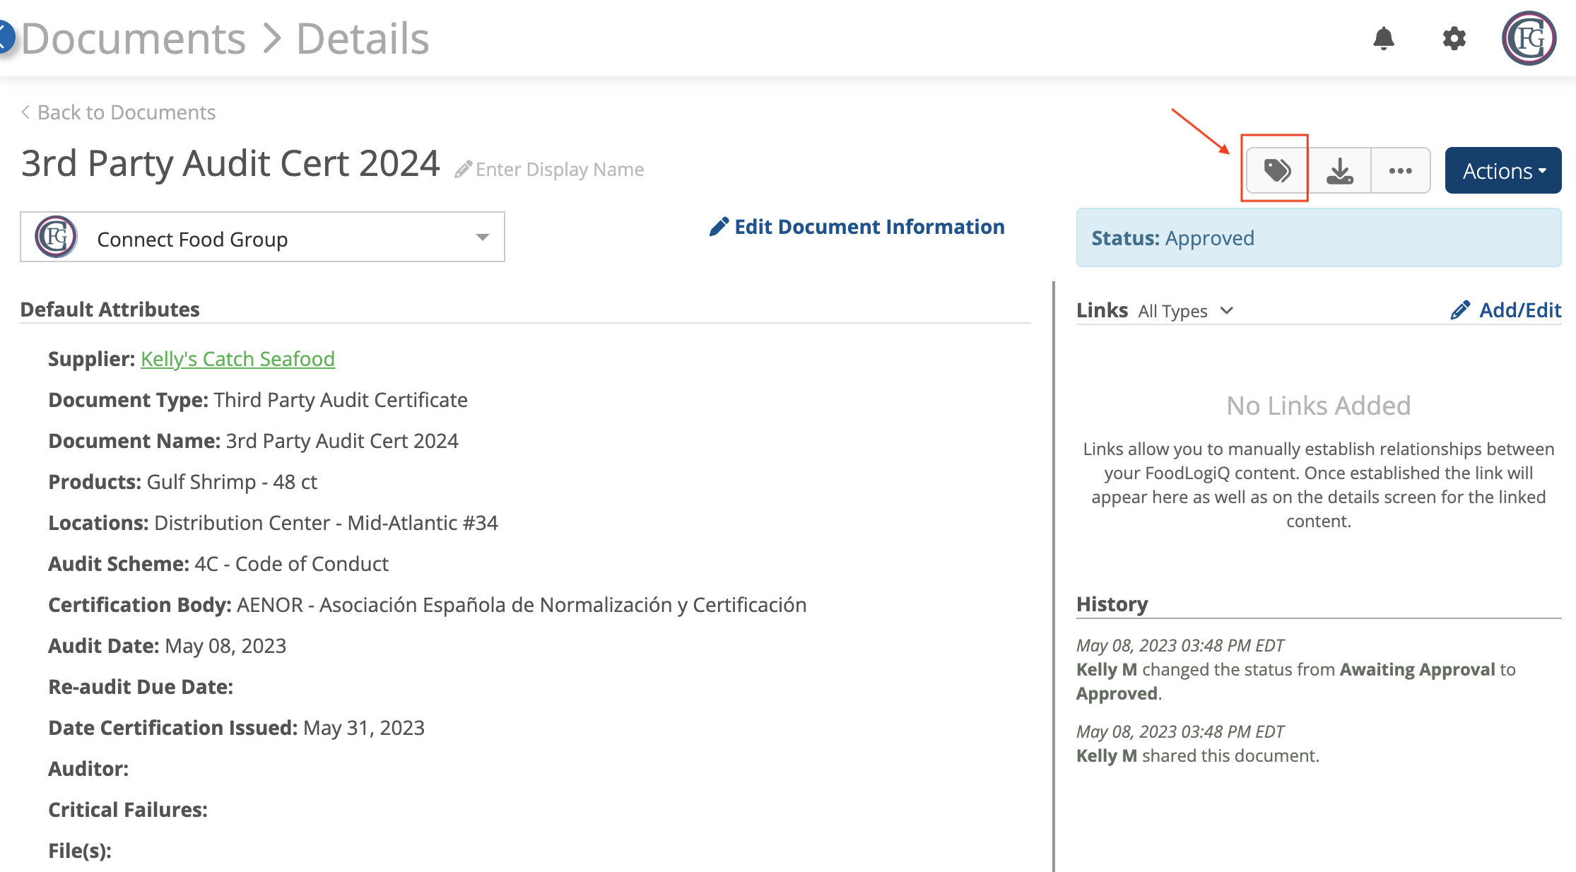Click Document Type: Third Party Audit Certificate
Viewport: 1576px width, 872px height.
point(258,400)
